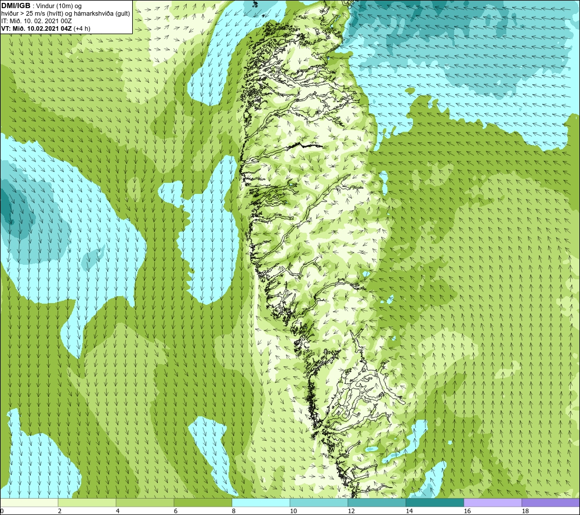Click the 2–4 m/s light green legend swatch

click(x=87, y=503)
